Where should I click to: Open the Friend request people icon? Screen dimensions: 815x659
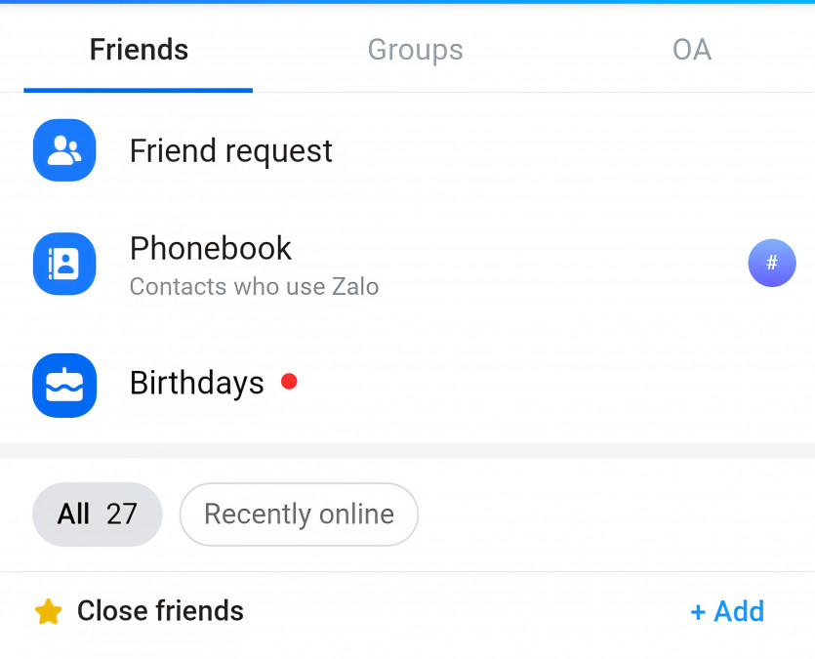tap(64, 150)
